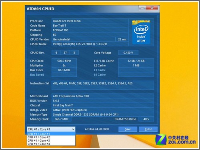The width and height of the screenshot is (200, 150).
Task: Click the 5.6.5 BIOS version value
Action: tap(103, 101)
